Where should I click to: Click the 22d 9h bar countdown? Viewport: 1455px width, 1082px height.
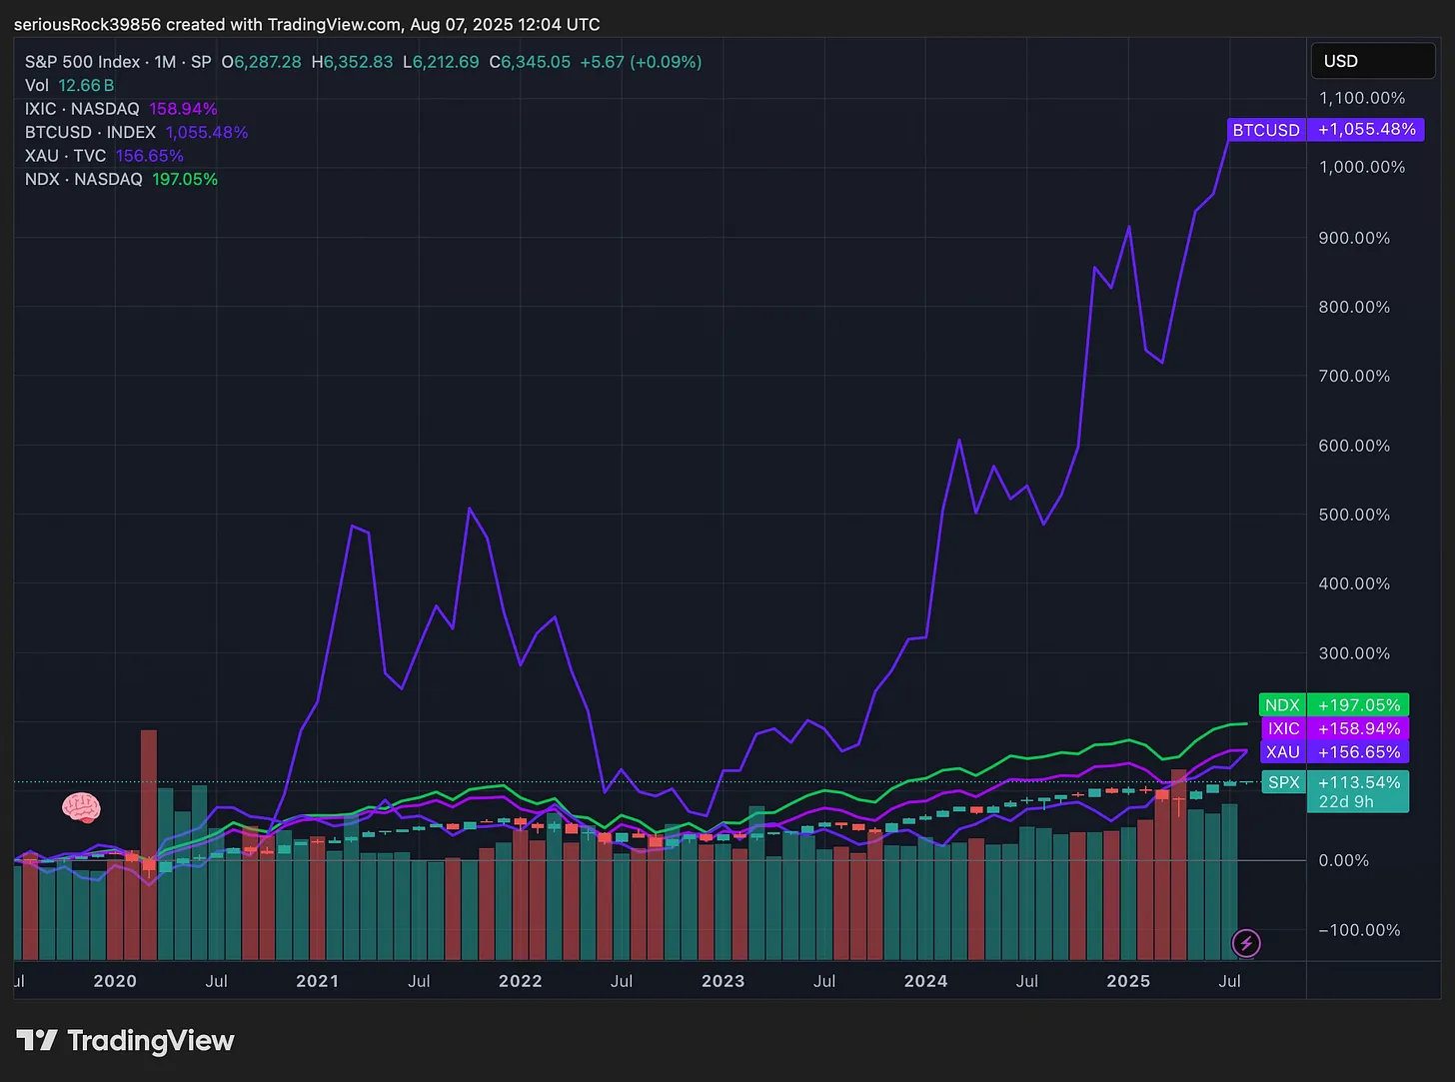click(1346, 802)
